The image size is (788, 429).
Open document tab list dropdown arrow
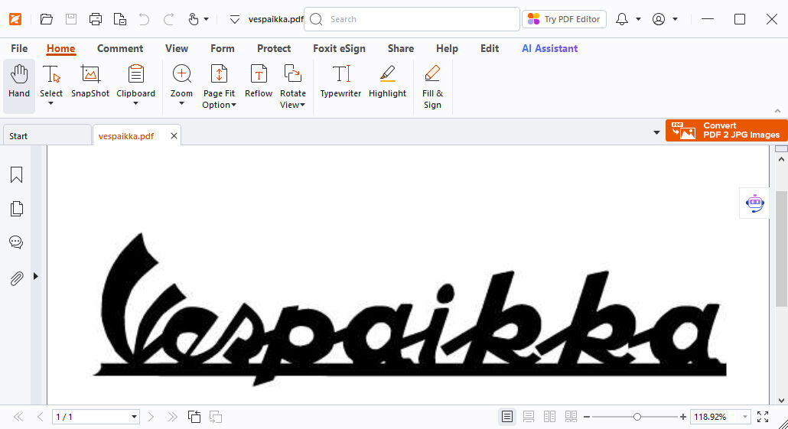(x=656, y=132)
